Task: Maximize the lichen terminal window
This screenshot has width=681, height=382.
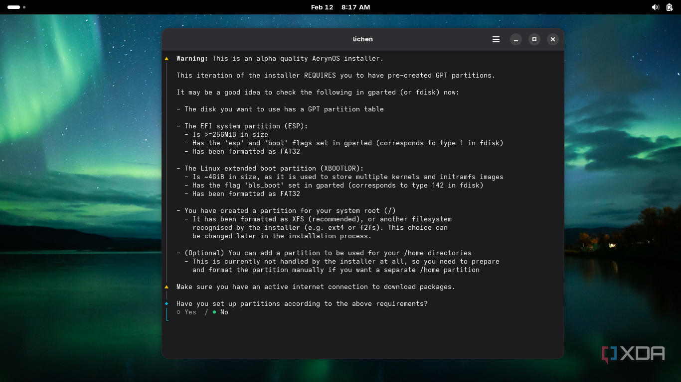Action: coord(534,39)
